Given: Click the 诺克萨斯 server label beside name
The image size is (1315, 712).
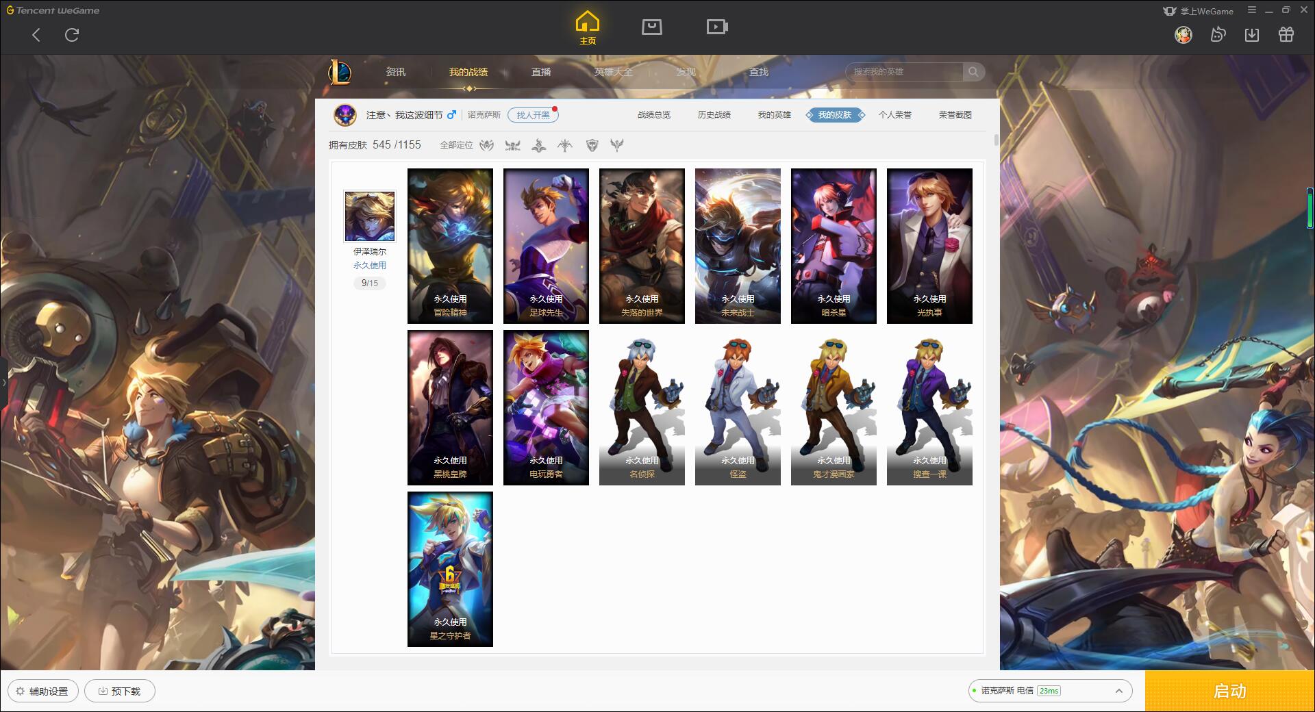Looking at the screenshot, I should [x=484, y=114].
